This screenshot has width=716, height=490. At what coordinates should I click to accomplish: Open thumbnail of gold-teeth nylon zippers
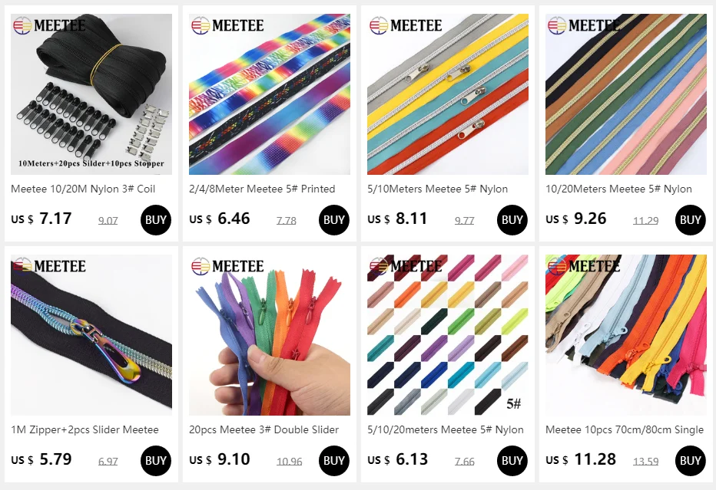coord(625,94)
